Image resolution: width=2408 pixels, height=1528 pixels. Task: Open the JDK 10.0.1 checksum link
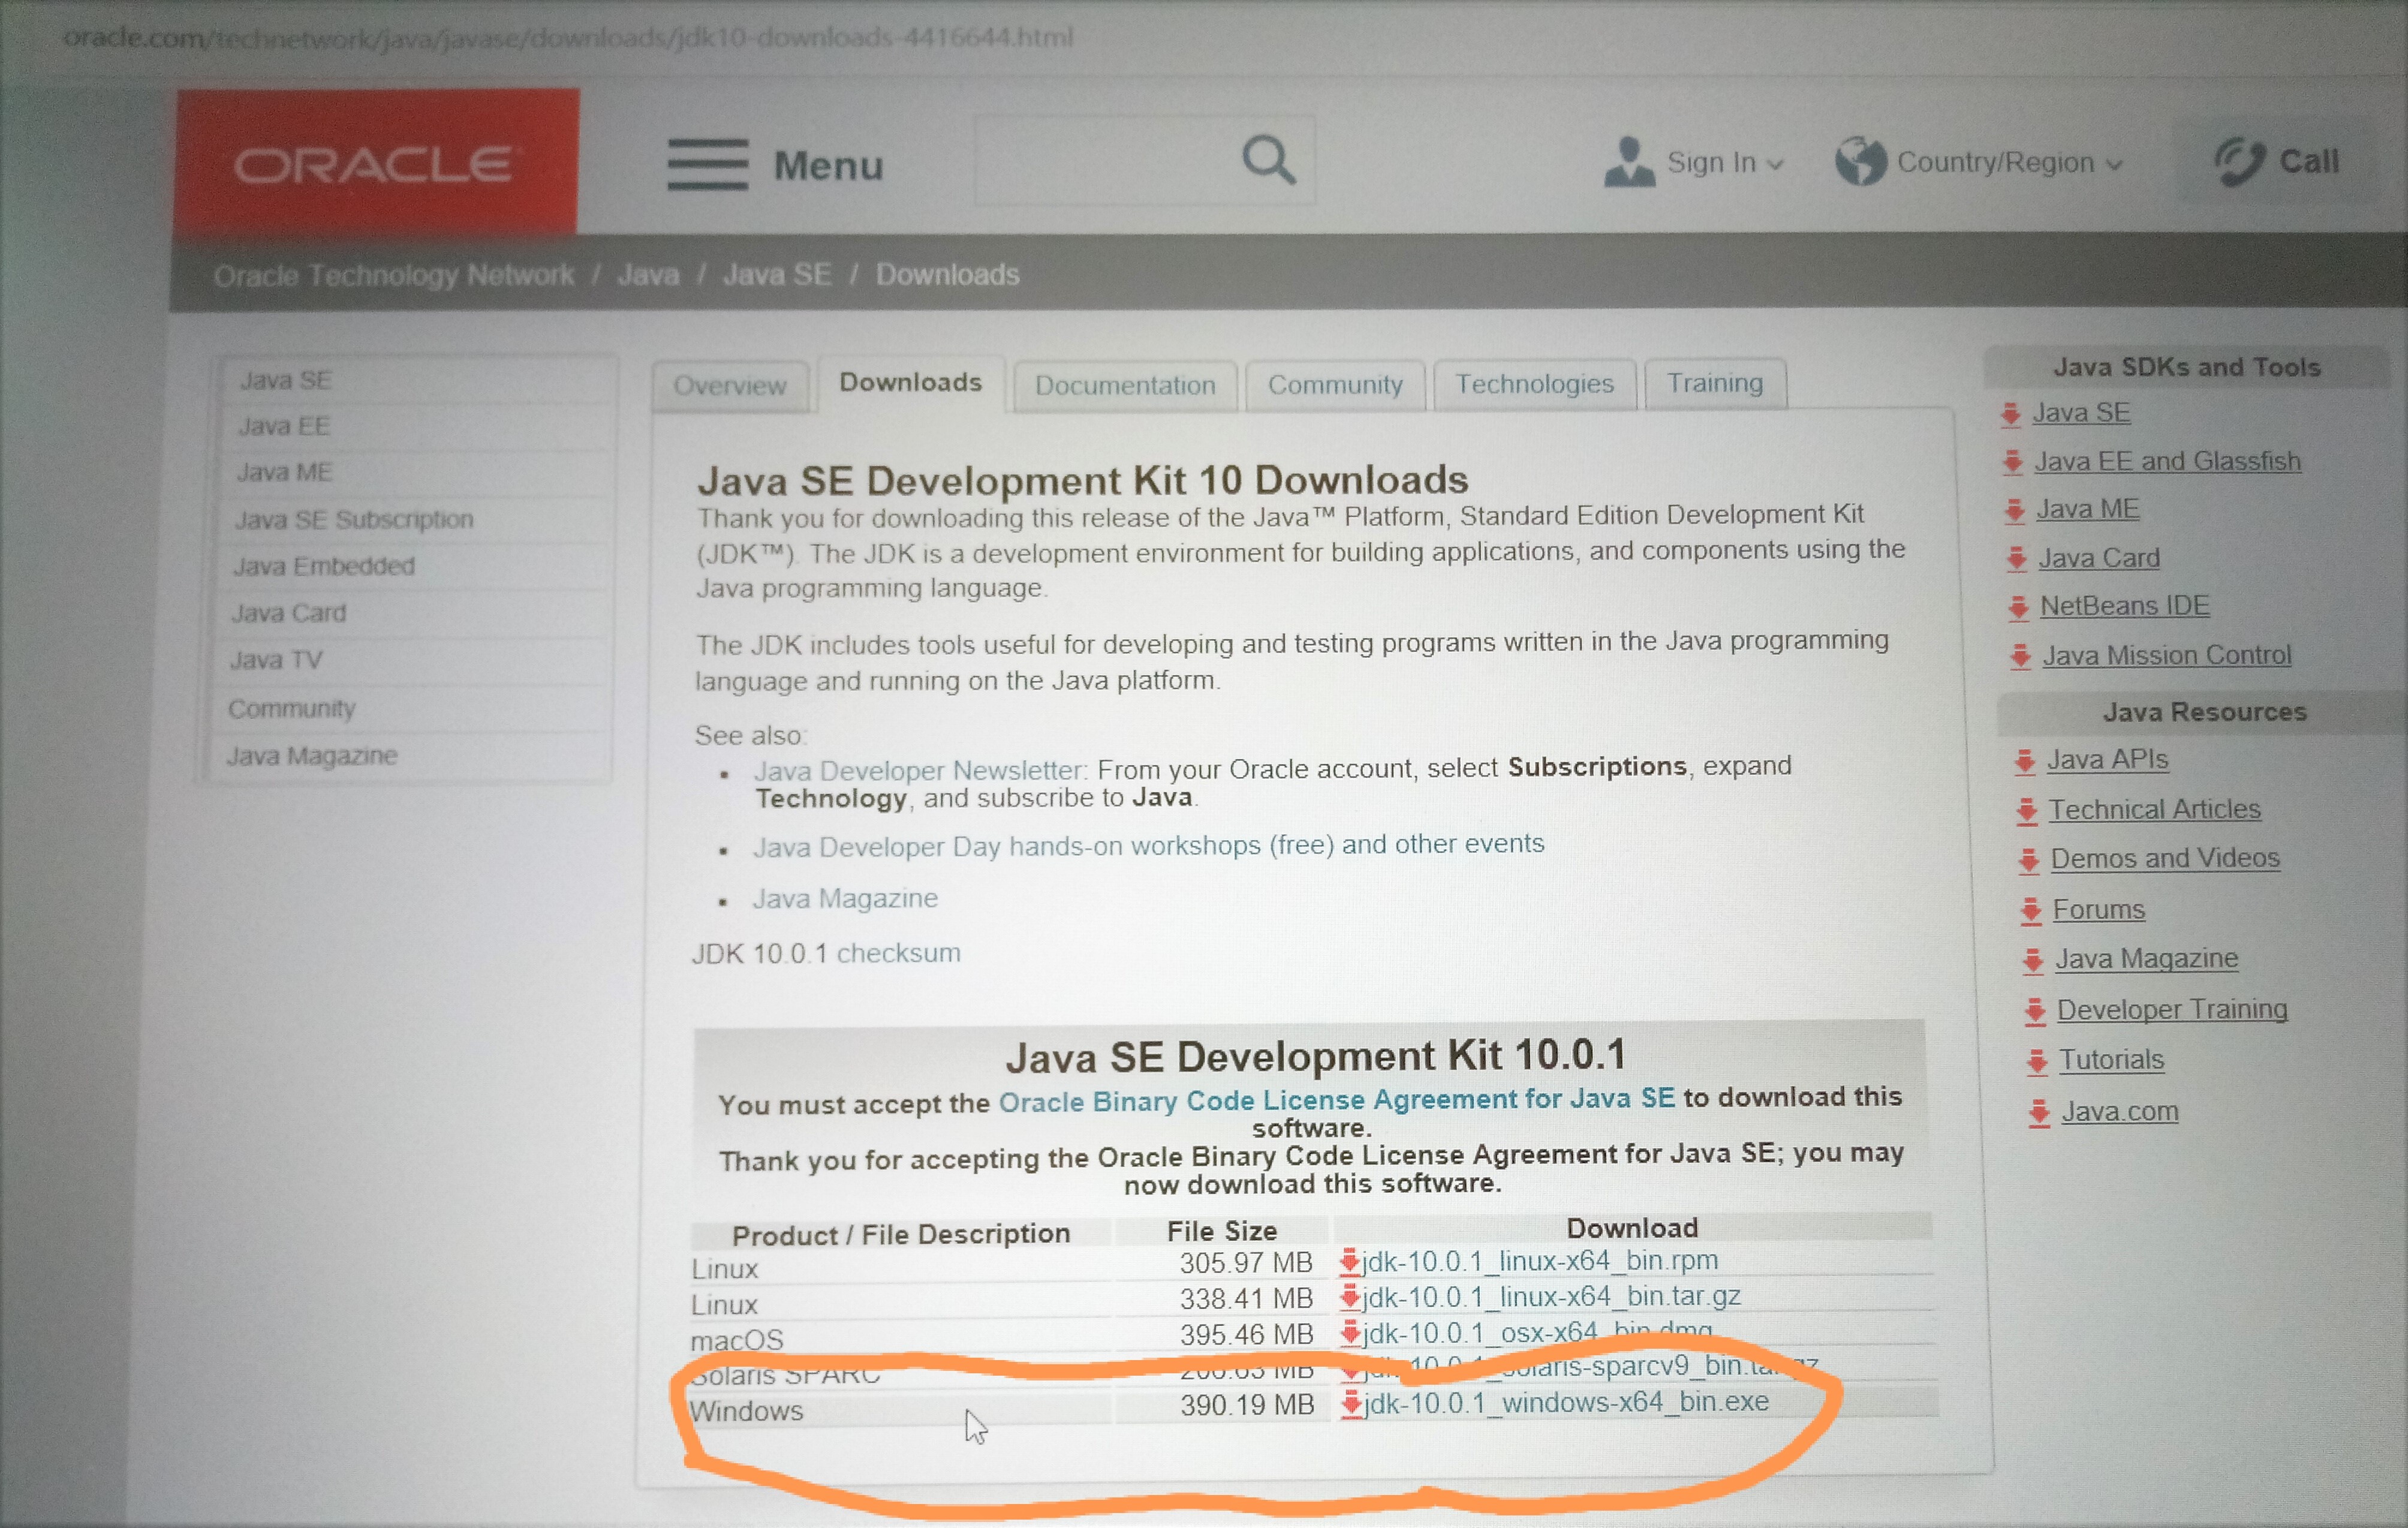point(898,953)
